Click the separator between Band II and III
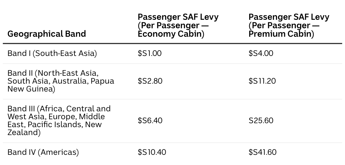 click(x=172, y=99)
